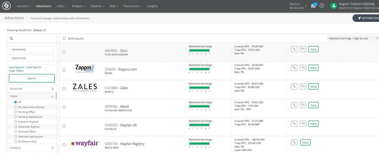Viewport: 379px width, 154px height.
Task: Click the Getting Started button
Action: [x=366, y=18]
